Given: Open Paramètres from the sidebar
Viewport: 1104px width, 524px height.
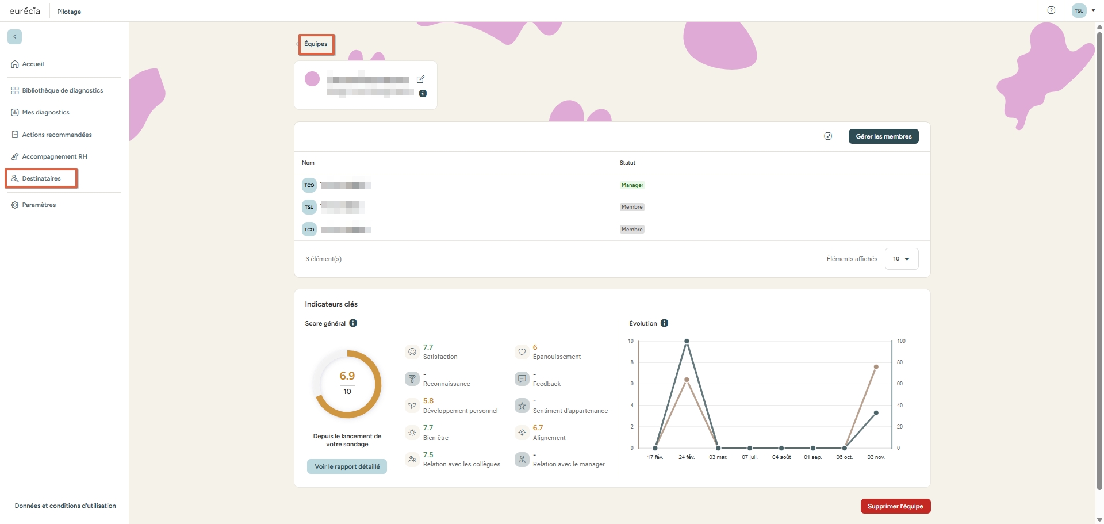Looking at the screenshot, I should [x=39, y=205].
